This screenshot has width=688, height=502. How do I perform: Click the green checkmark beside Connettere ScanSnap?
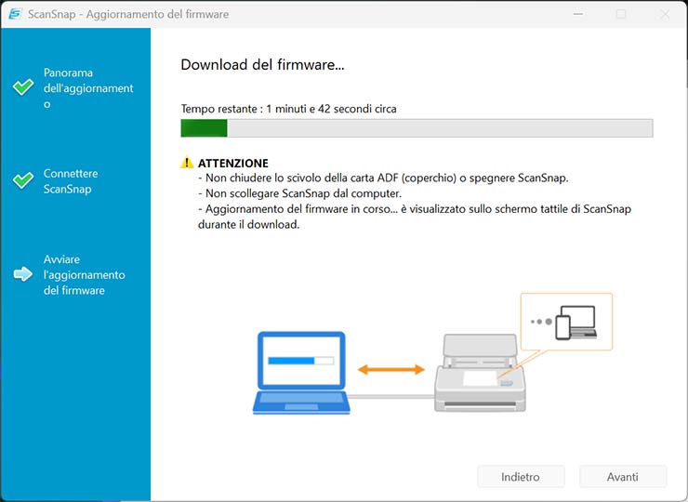point(23,180)
